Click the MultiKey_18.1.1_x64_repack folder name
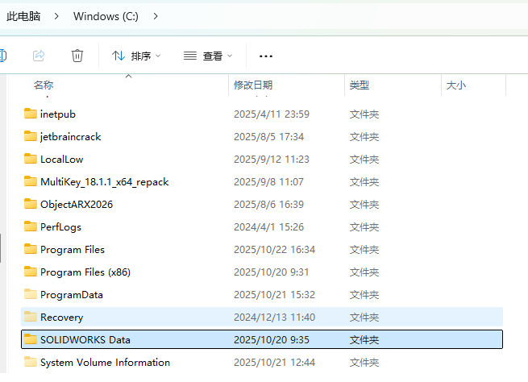528x382 pixels. coord(104,182)
